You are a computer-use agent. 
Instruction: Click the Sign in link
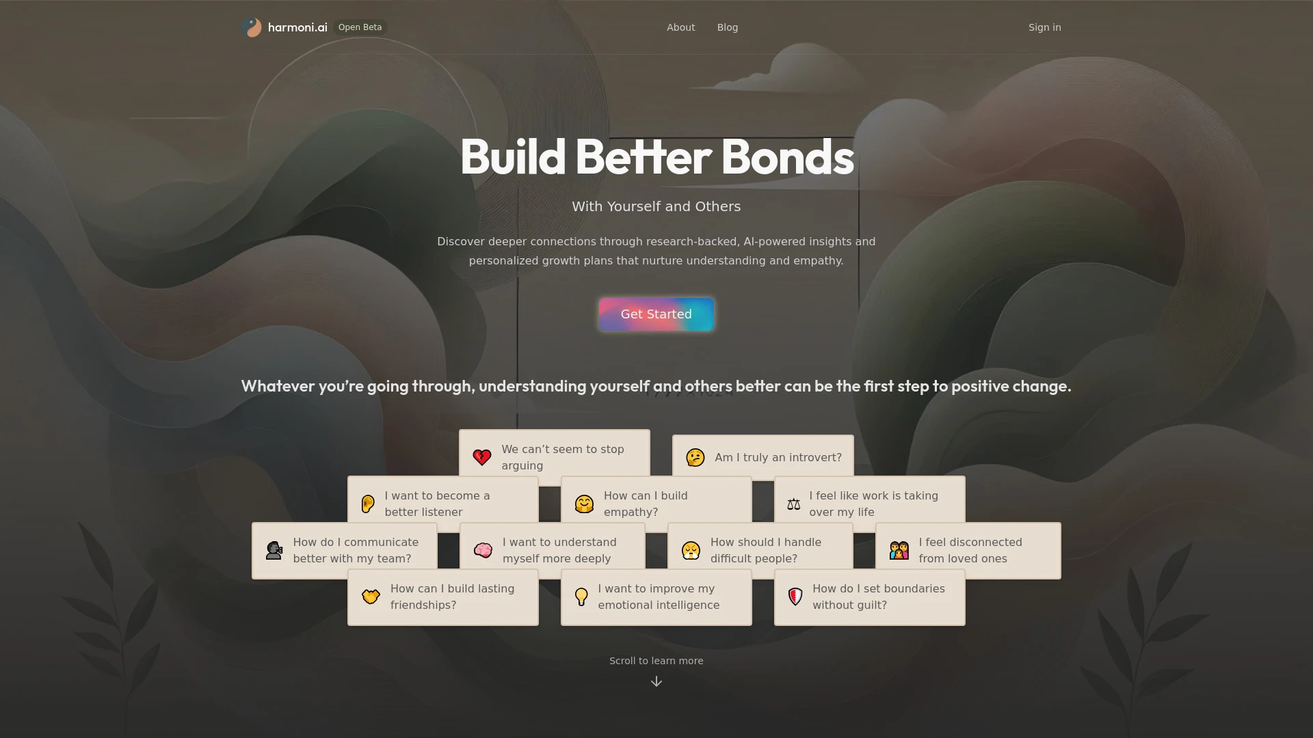click(x=1044, y=27)
